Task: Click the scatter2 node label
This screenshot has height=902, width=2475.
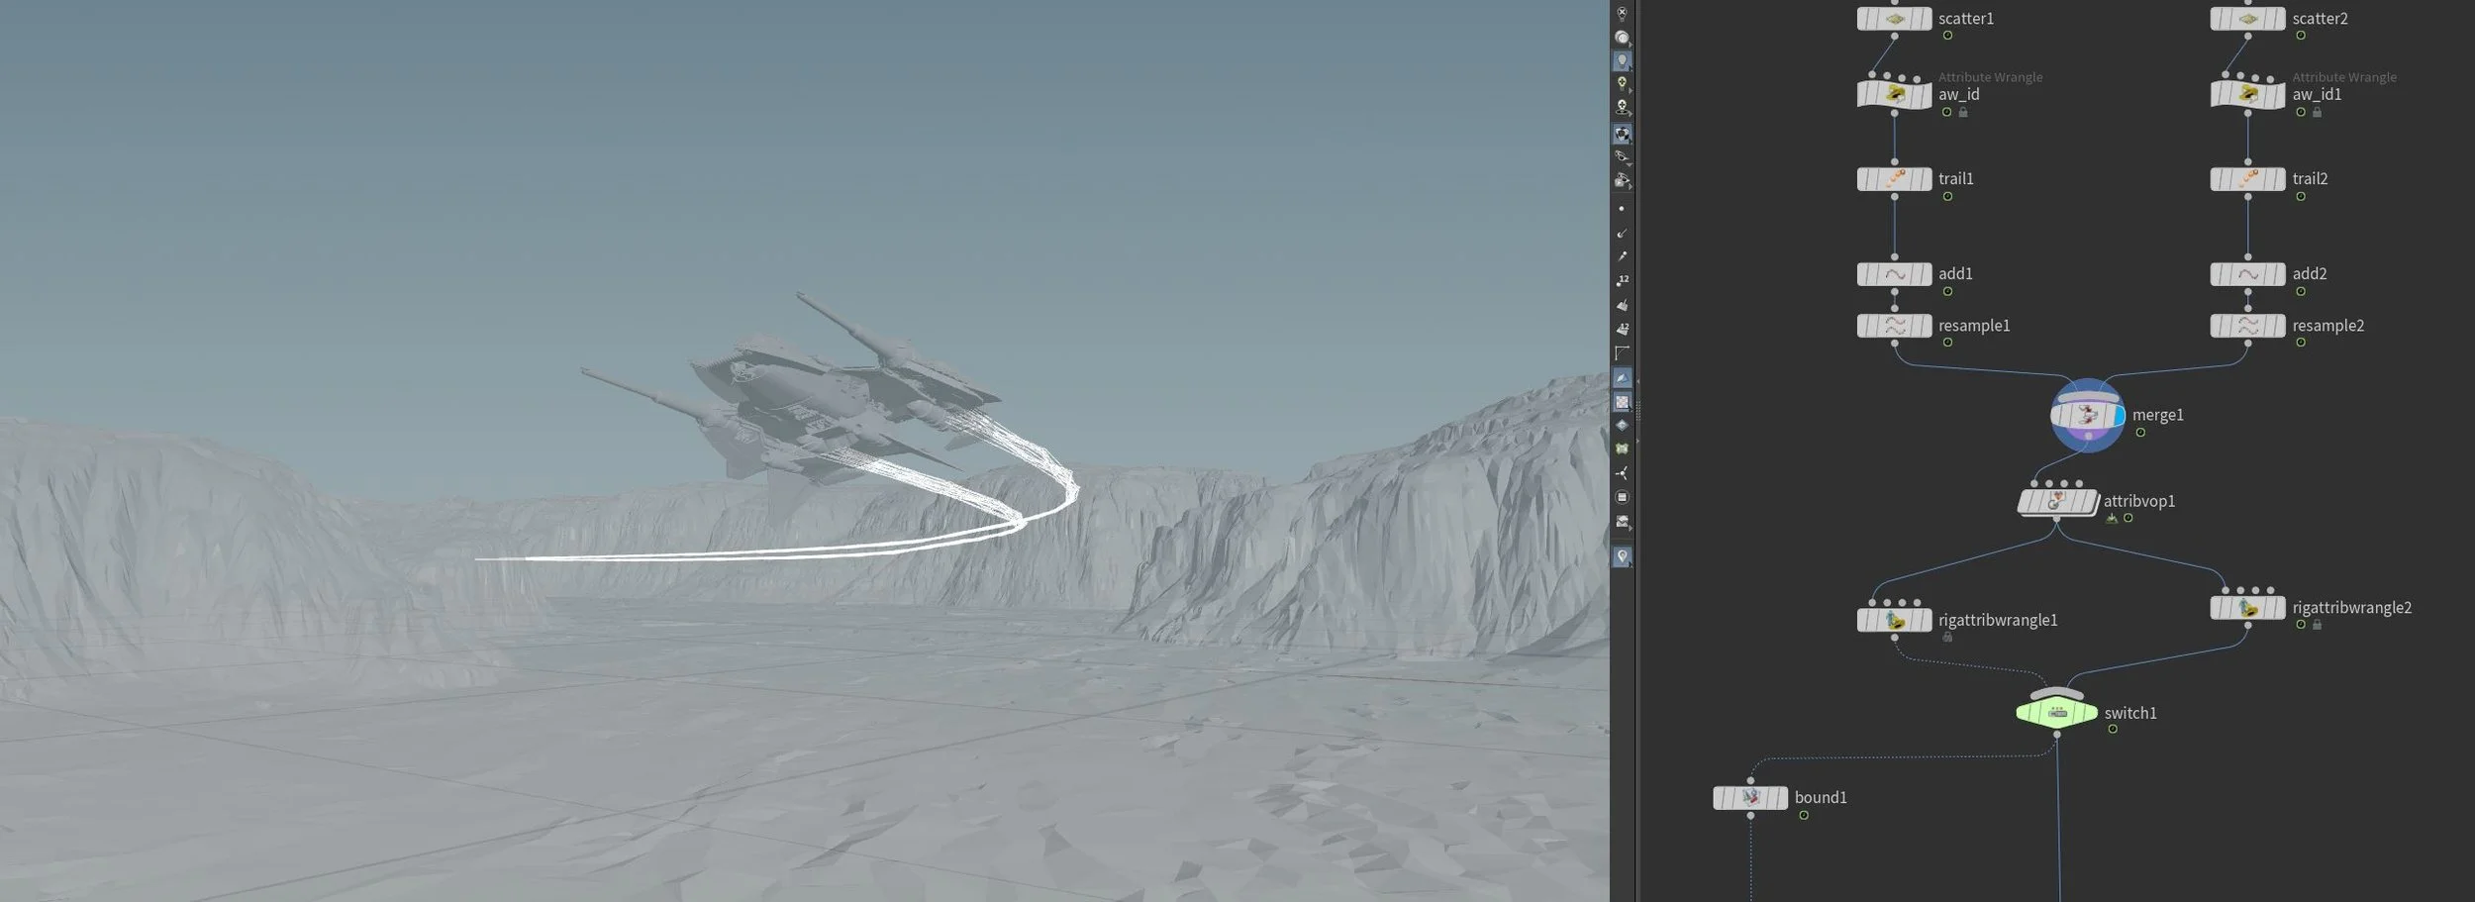Action: (x=2320, y=19)
